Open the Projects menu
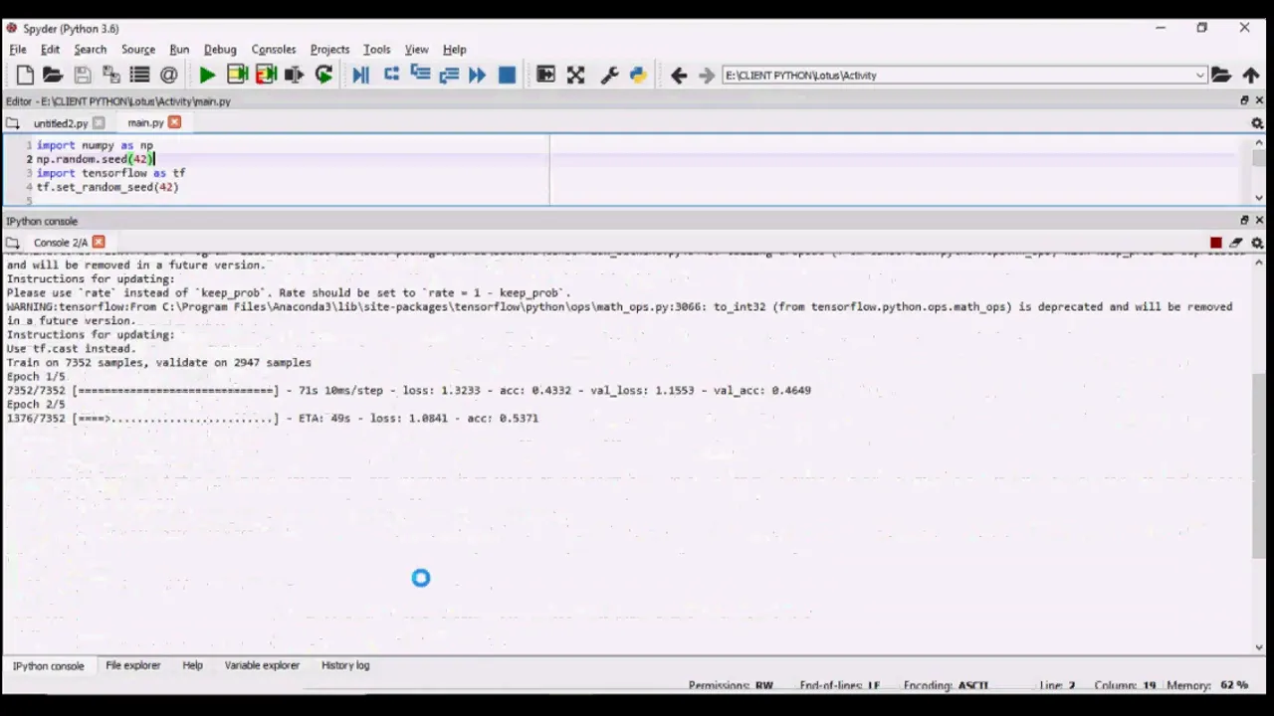1274x716 pixels. click(329, 49)
